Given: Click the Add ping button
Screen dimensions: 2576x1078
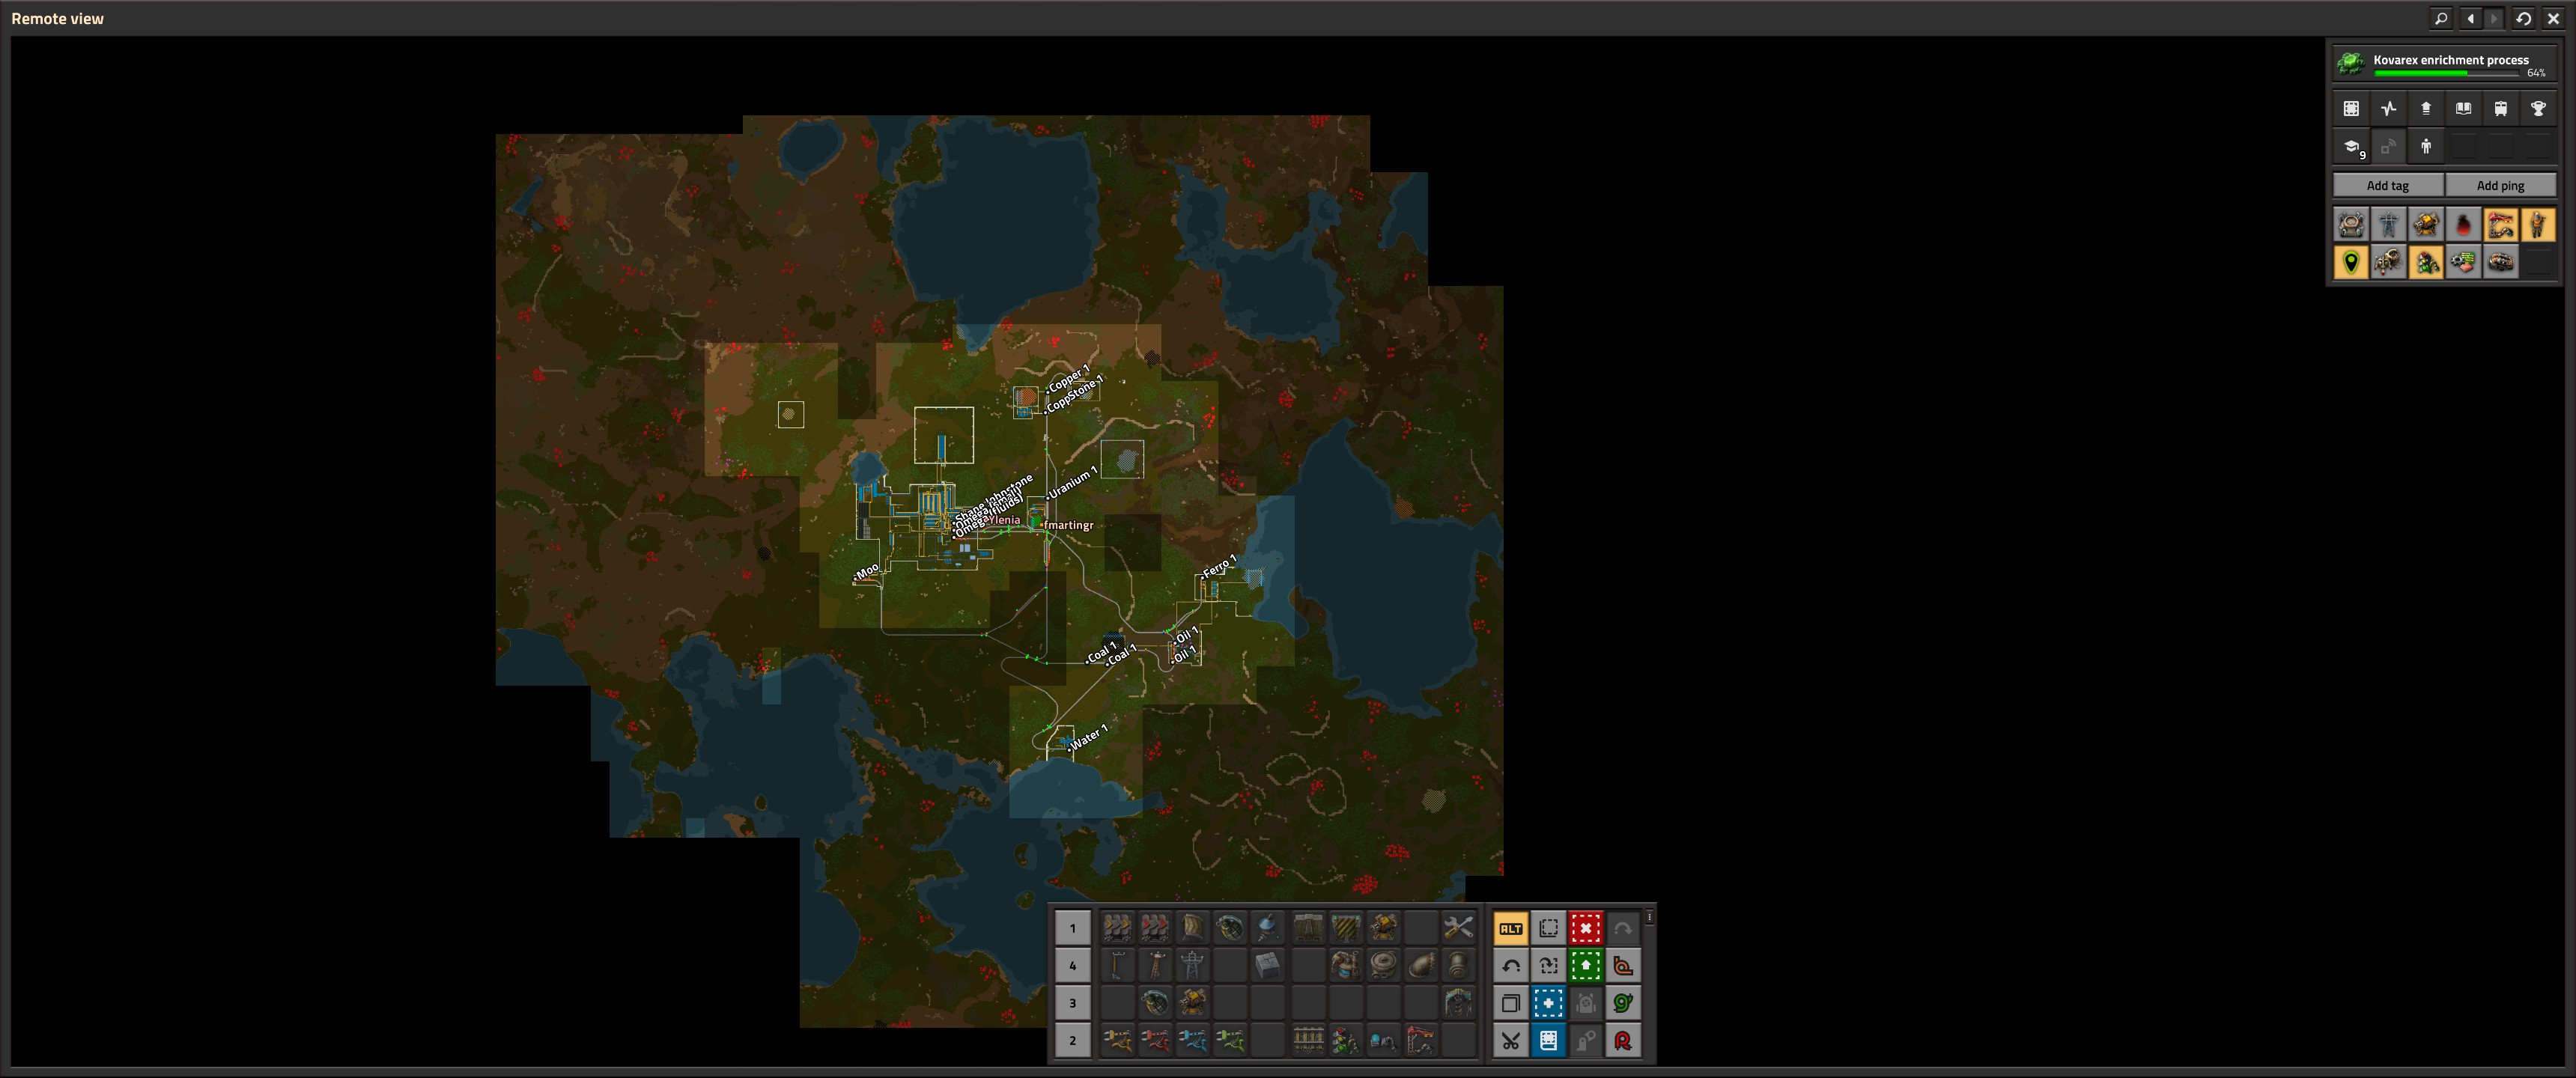Looking at the screenshot, I should point(2501,185).
